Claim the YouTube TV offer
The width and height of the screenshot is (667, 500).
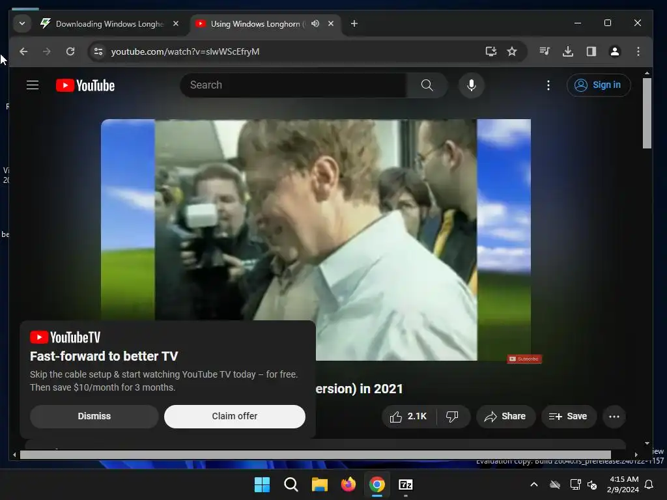click(x=234, y=416)
